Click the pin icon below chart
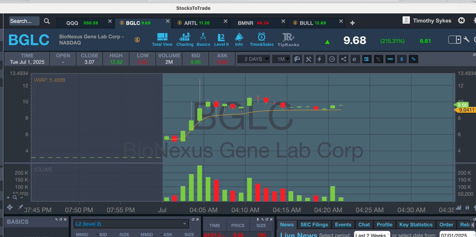The image size is (476, 237). click(x=21, y=207)
